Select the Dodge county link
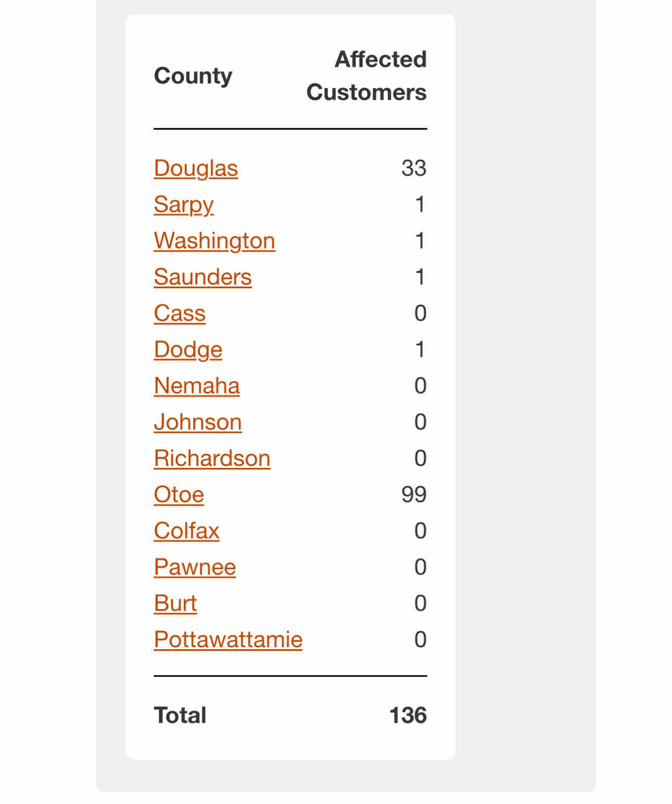This screenshot has width=672, height=804. coord(188,350)
